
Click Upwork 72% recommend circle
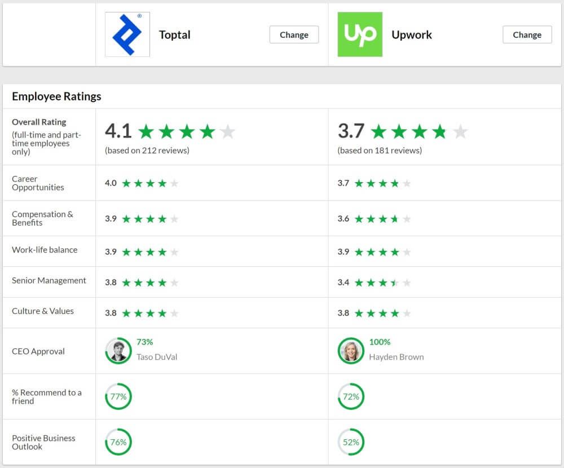pyautogui.click(x=351, y=396)
